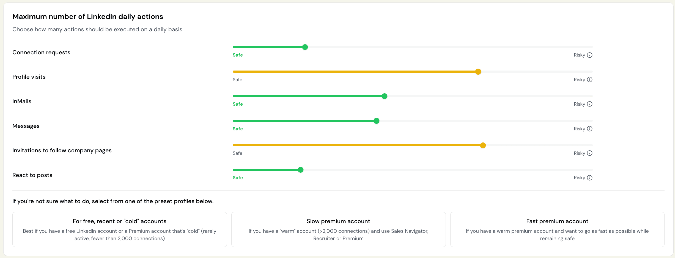Click the Connection requests slider handle
675x258 pixels.
(x=305, y=47)
